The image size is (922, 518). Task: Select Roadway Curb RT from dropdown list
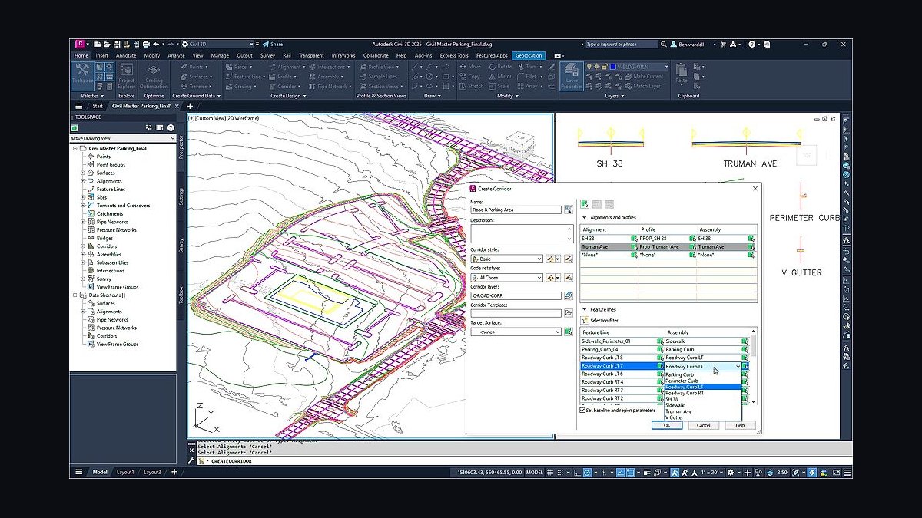tap(703, 393)
